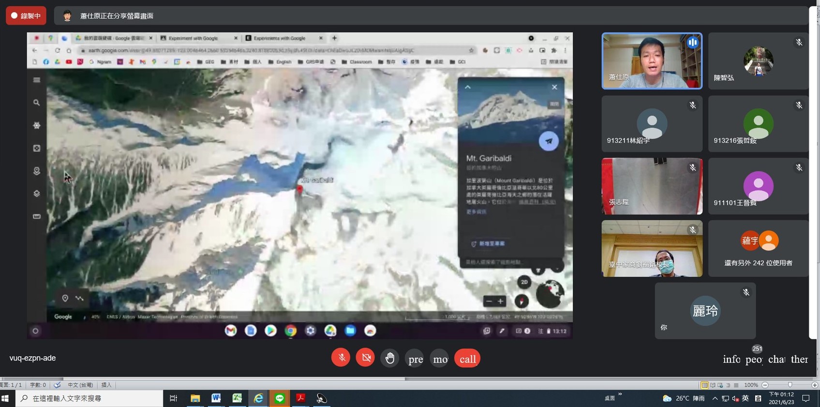820x407 pixels.
Task: Click the Windows taskbar search box
Action: pos(89,398)
